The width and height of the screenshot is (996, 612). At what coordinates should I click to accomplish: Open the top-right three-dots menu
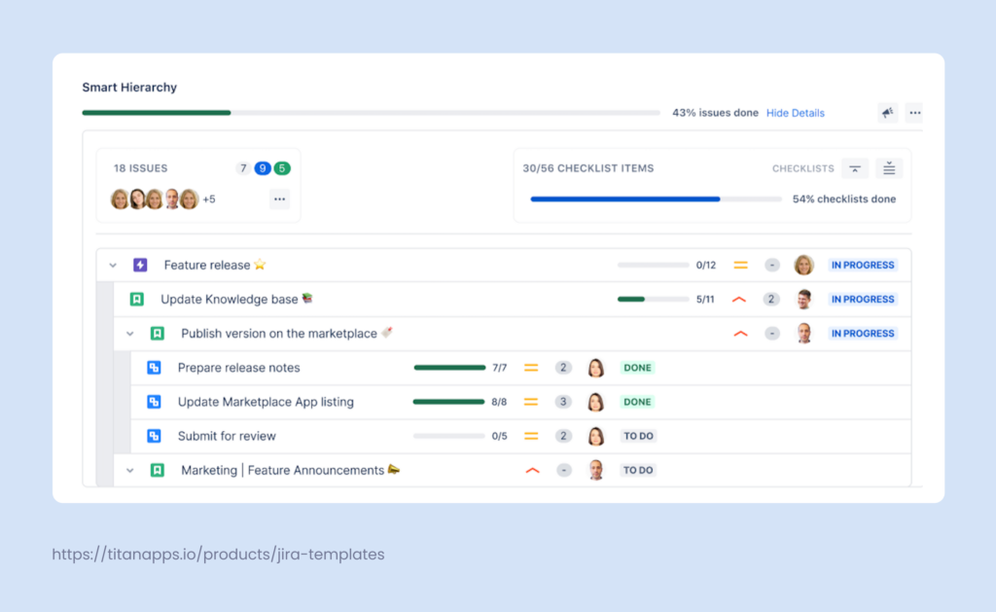pos(914,113)
